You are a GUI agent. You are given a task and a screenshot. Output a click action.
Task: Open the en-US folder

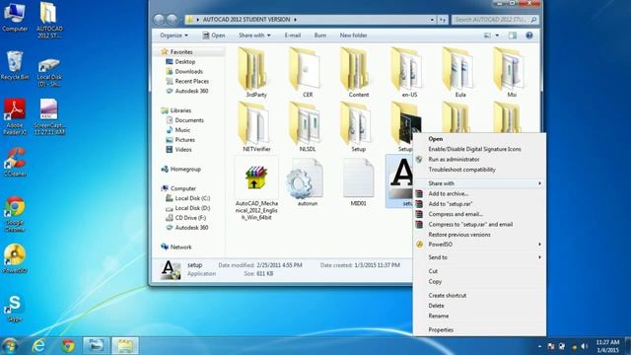[408, 72]
